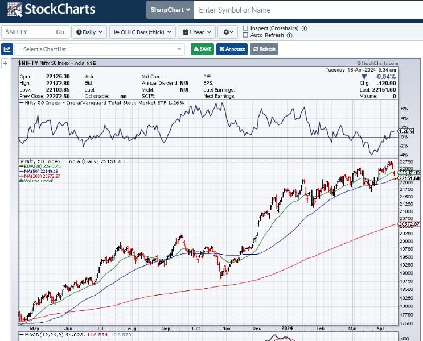Click the StockCharts logo icon
This screenshot has width=423, height=341.
[15, 10]
